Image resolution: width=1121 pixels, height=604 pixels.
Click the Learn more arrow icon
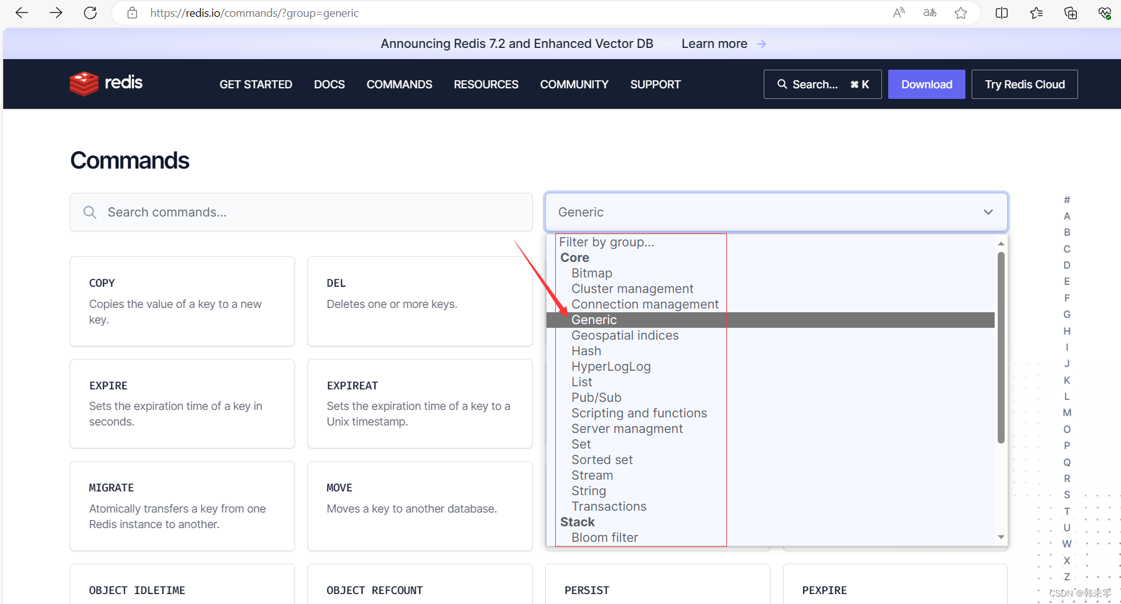[761, 44]
